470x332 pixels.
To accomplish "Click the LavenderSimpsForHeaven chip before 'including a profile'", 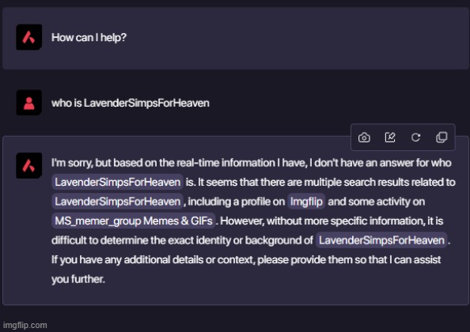I will tap(117, 202).
